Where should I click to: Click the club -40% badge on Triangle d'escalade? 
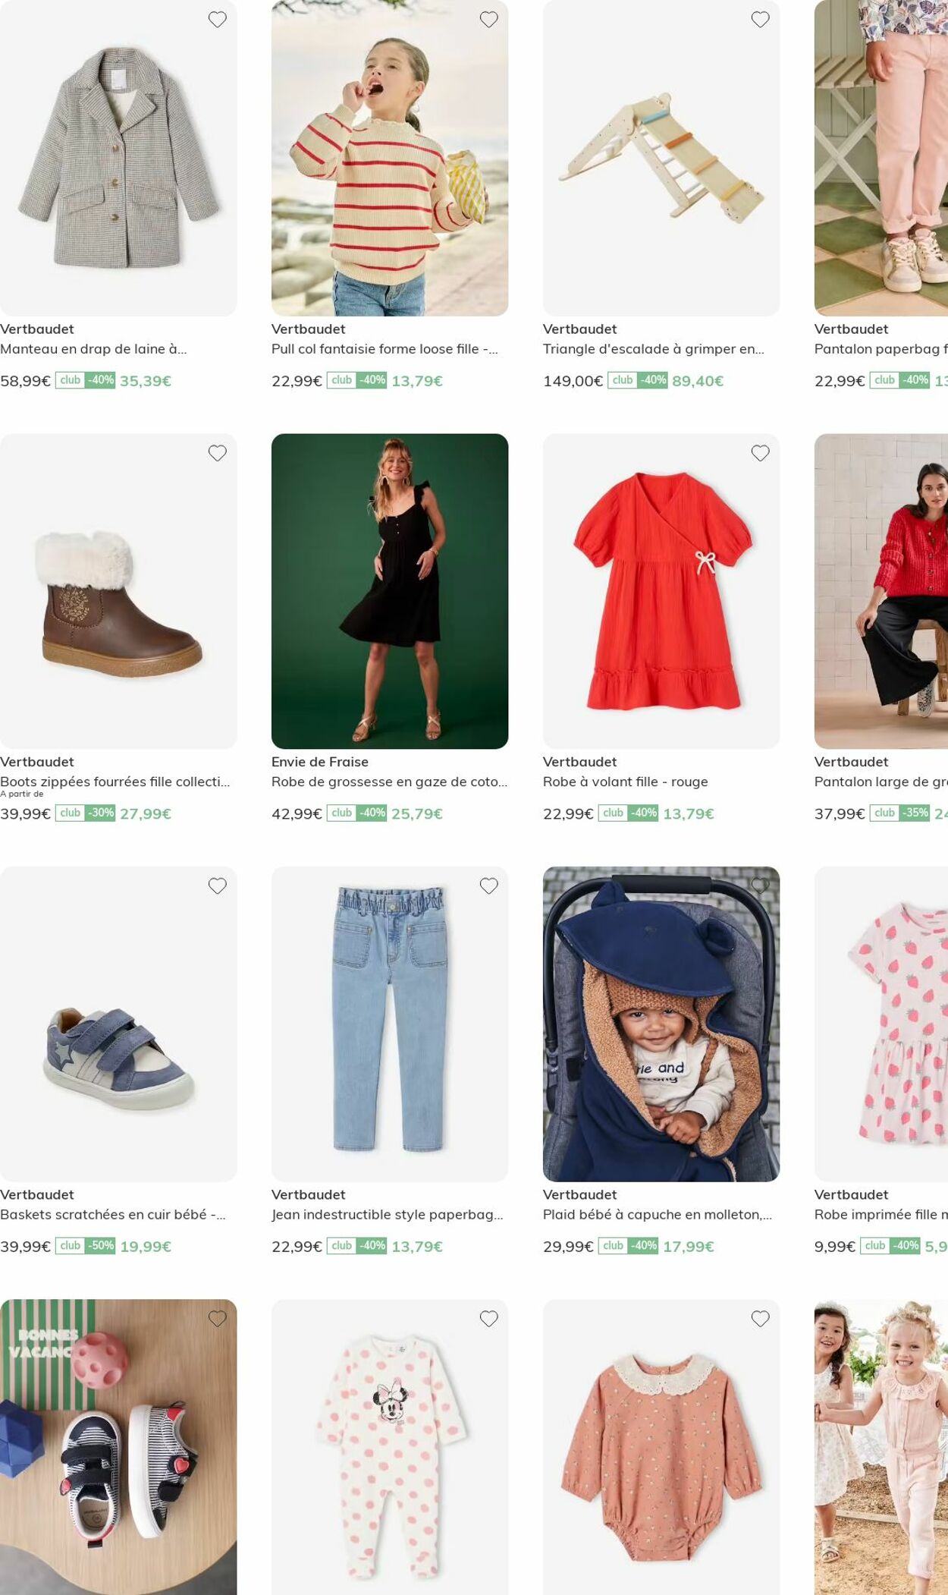(638, 380)
